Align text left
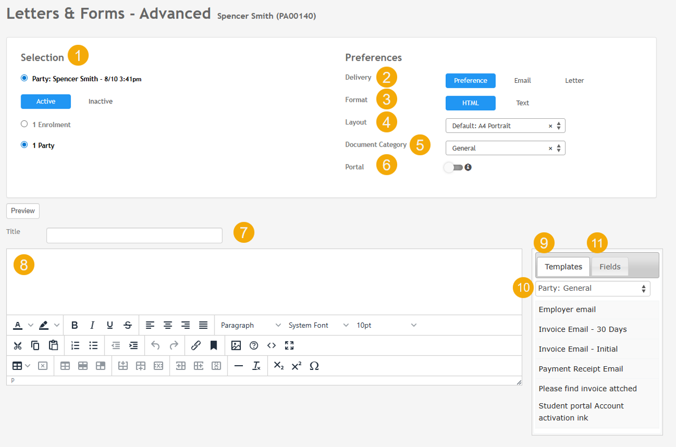676x447 pixels. (150, 325)
